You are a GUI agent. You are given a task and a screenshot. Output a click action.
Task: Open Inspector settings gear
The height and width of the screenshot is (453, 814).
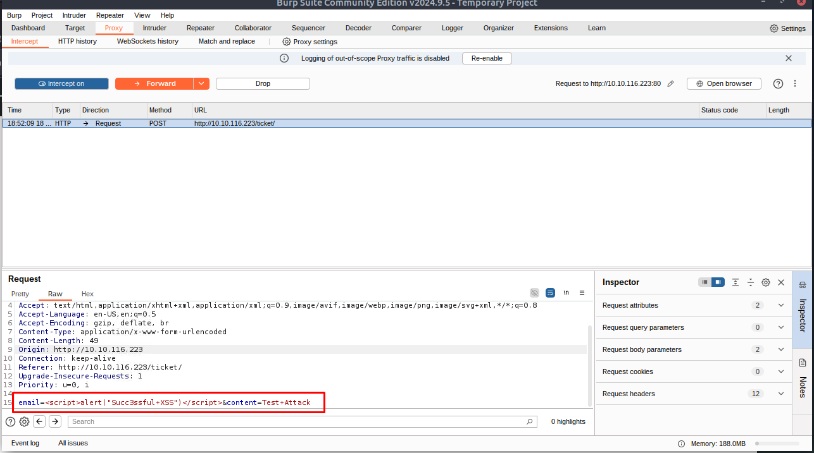coord(766,282)
